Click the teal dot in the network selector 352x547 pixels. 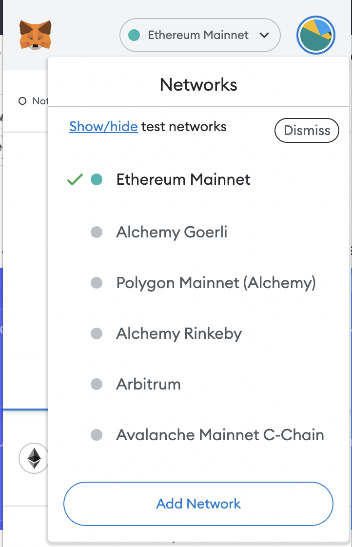point(134,35)
